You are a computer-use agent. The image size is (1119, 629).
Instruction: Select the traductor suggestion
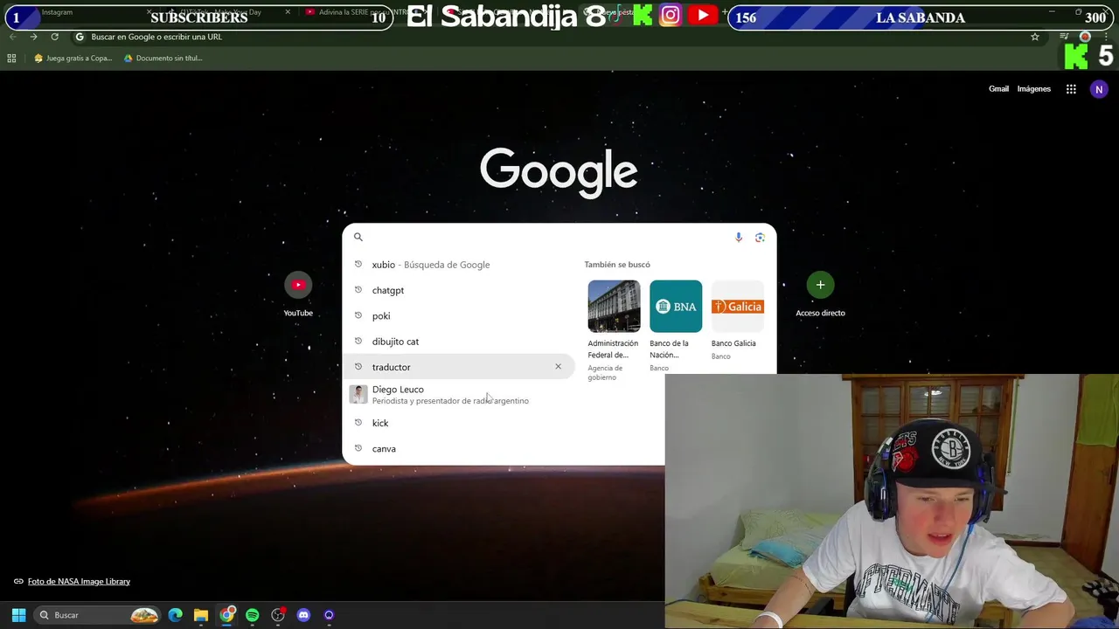459,367
